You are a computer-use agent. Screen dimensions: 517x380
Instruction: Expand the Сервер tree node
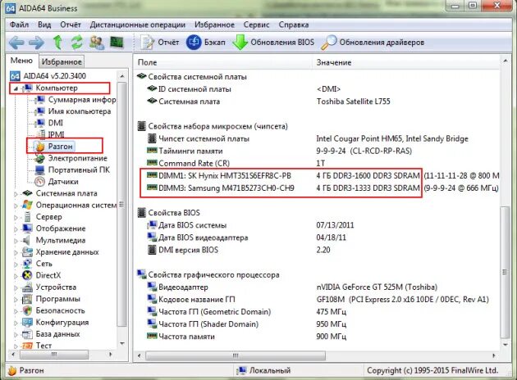tap(16, 217)
